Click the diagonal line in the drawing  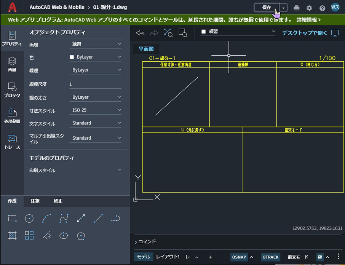177,96
